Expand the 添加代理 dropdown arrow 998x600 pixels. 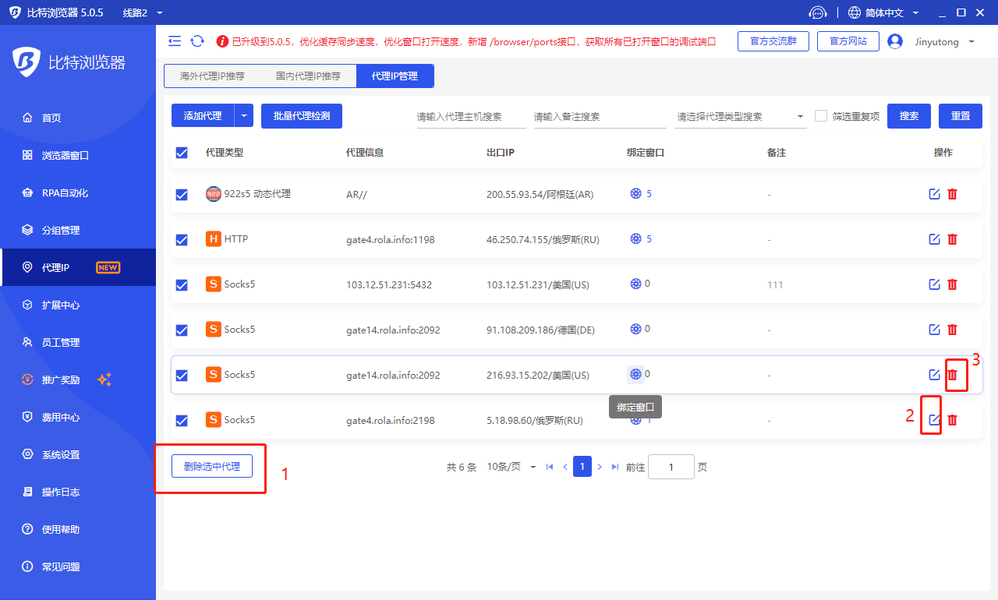(x=244, y=116)
